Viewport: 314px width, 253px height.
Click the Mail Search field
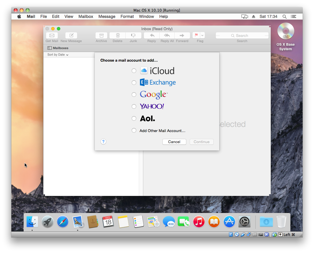[x=242, y=35]
